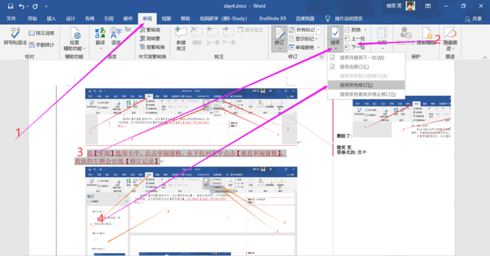Convert text with 繁转简
The image size is (490, 256).
150,30
